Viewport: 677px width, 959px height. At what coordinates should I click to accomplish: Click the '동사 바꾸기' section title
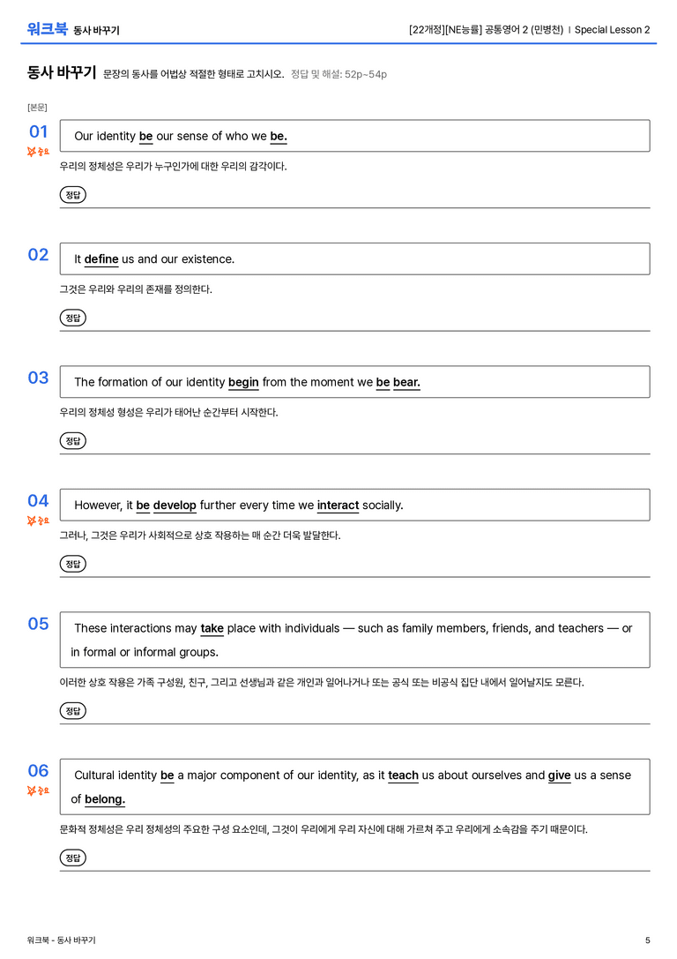62,72
